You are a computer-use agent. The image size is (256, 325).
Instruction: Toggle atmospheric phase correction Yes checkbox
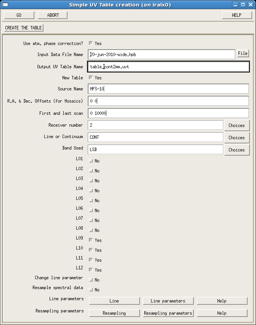coord(90,43)
